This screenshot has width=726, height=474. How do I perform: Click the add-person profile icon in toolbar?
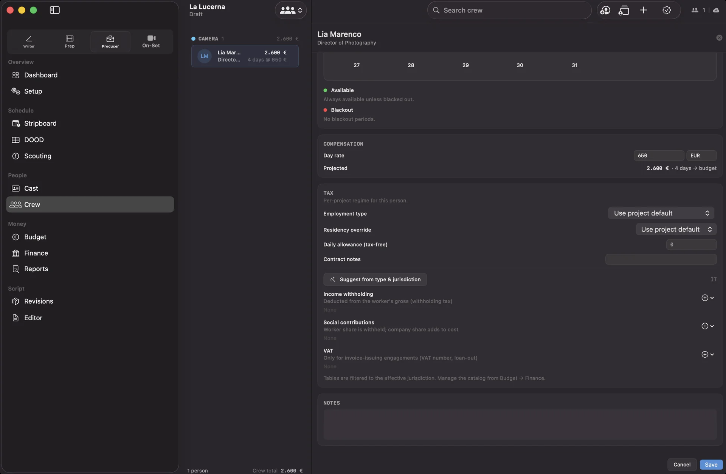pos(605,10)
